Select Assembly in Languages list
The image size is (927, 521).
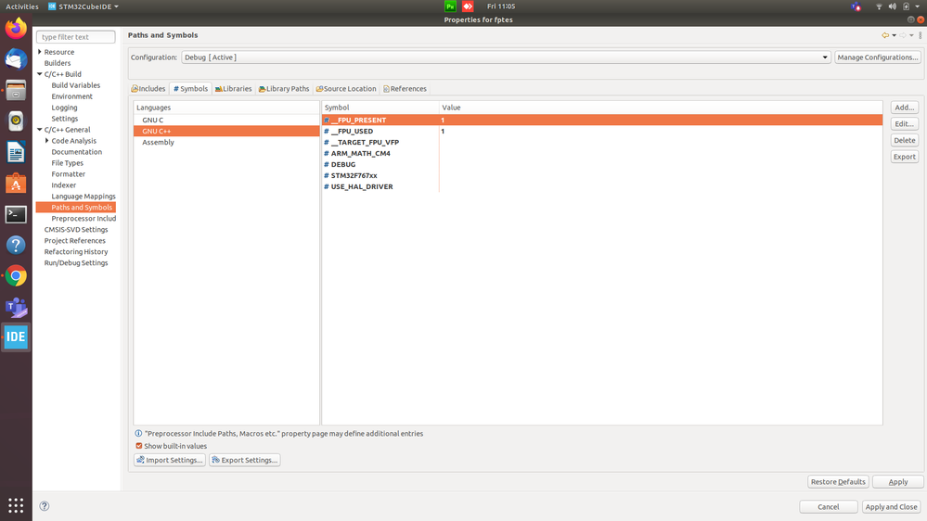226,143
